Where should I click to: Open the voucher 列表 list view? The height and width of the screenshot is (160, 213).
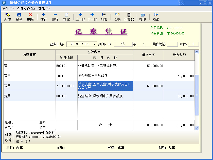104,17
